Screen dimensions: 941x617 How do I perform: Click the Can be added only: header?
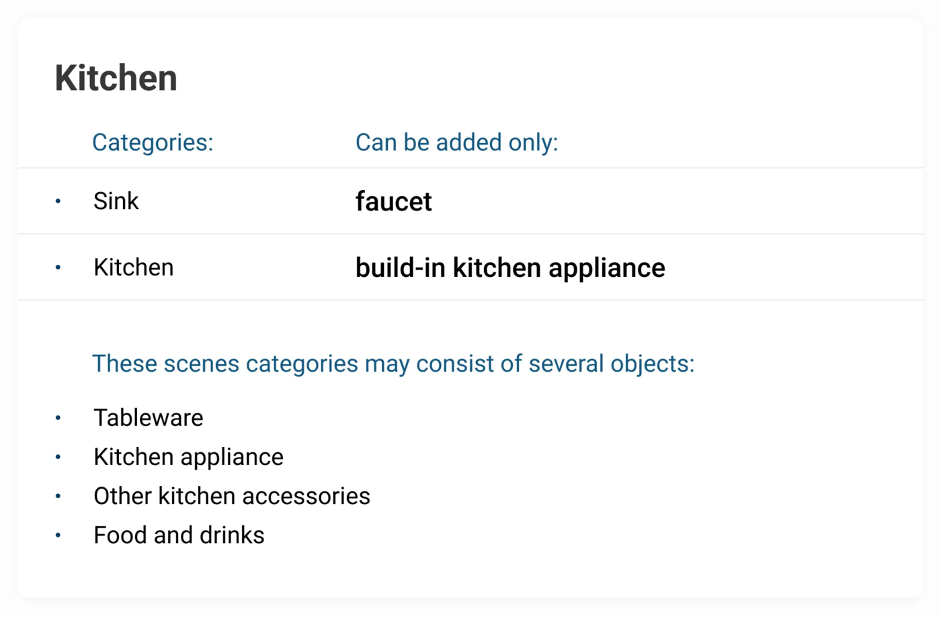coord(456,142)
